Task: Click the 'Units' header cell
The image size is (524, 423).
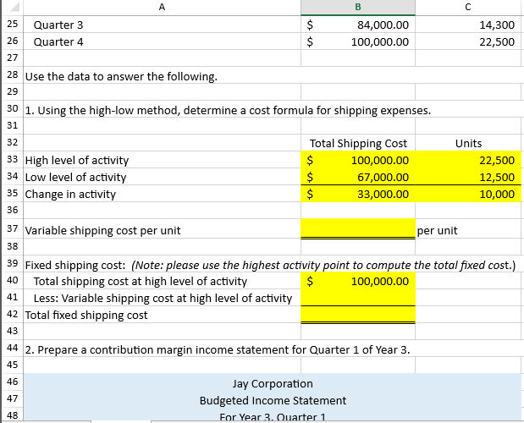Action: click(x=468, y=143)
